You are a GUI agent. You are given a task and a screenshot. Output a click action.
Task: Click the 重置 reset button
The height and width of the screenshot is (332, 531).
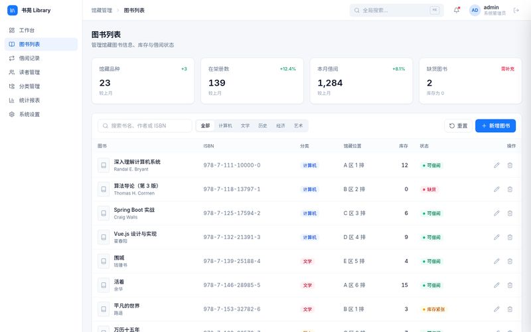pos(458,125)
